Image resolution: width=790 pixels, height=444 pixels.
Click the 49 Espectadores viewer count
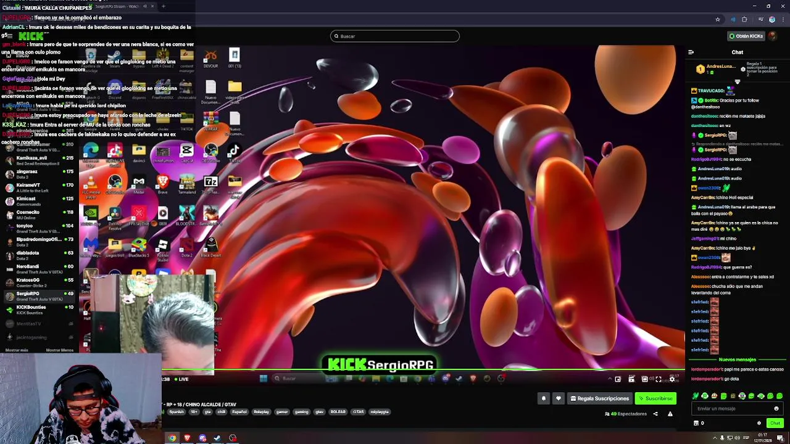pos(626,414)
